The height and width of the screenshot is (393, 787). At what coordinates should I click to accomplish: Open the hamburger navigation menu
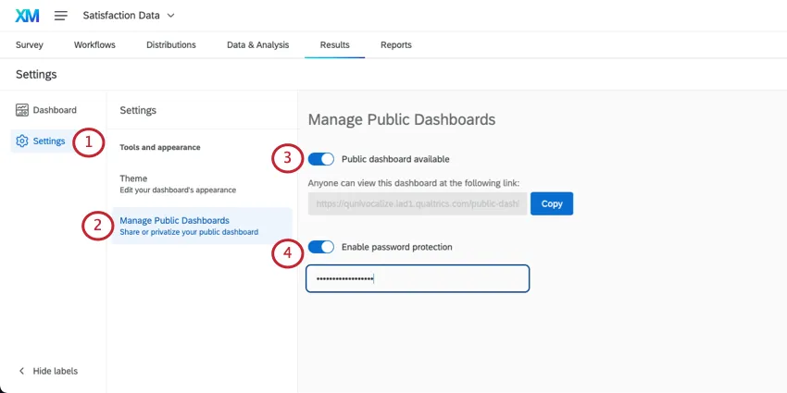click(61, 16)
